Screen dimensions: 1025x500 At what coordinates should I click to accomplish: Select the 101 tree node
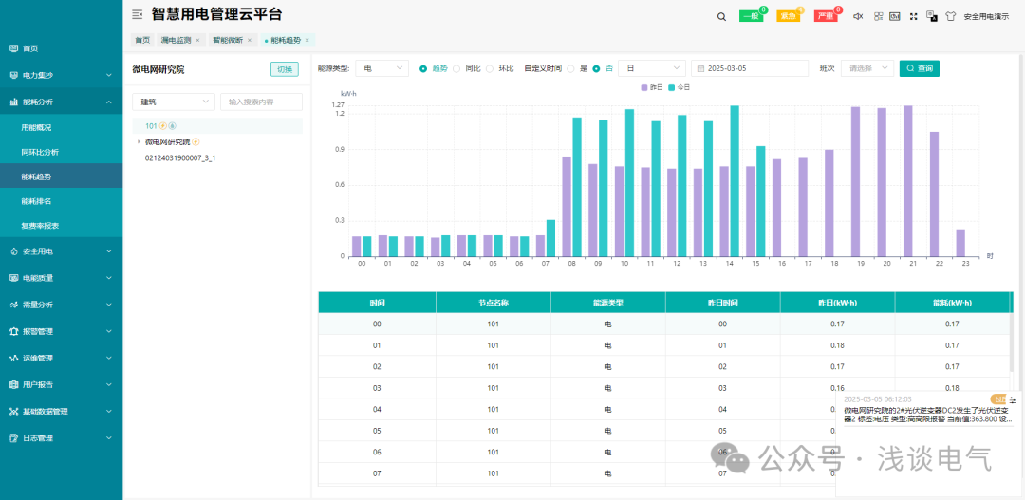click(217, 125)
